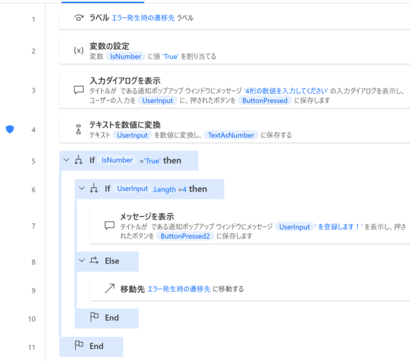The width and height of the screenshot is (410, 362).
Task: Select the Else row on line 8
Action: pyautogui.click(x=107, y=262)
